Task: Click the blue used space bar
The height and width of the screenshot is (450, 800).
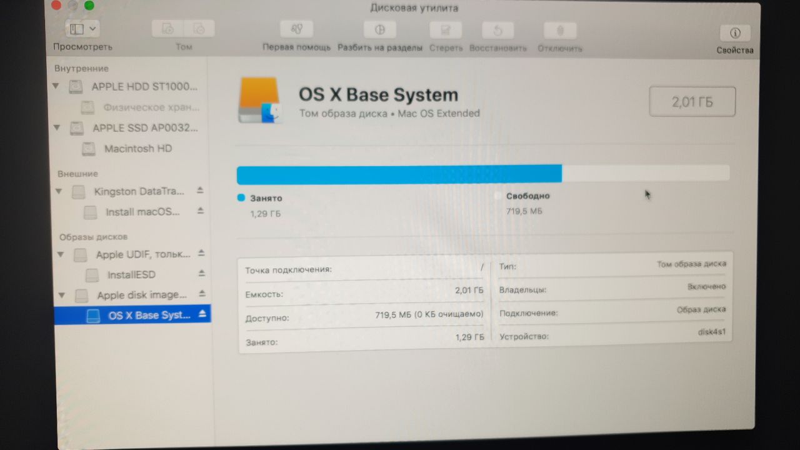Action: point(399,174)
